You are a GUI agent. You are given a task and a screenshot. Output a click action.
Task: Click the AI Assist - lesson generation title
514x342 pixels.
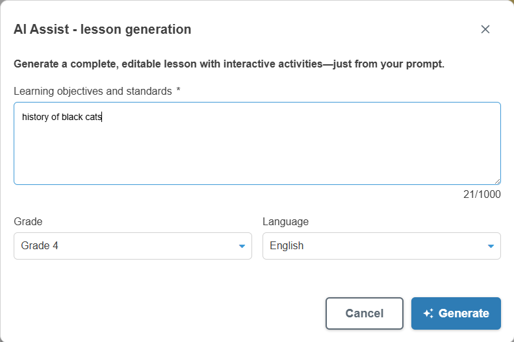[x=102, y=29]
